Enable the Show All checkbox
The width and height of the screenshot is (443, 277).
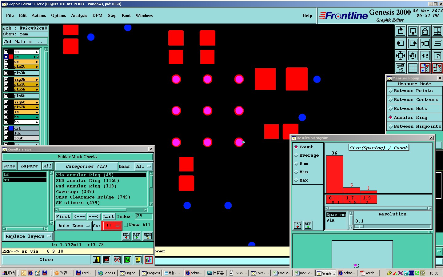[126, 225]
